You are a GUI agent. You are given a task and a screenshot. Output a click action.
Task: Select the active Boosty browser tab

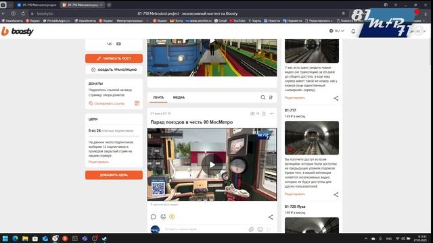tap(83, 5)
